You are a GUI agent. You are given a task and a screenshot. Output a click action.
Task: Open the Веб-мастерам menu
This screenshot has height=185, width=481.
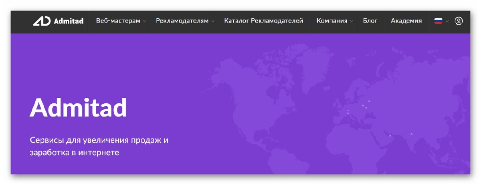coord(118,21)
